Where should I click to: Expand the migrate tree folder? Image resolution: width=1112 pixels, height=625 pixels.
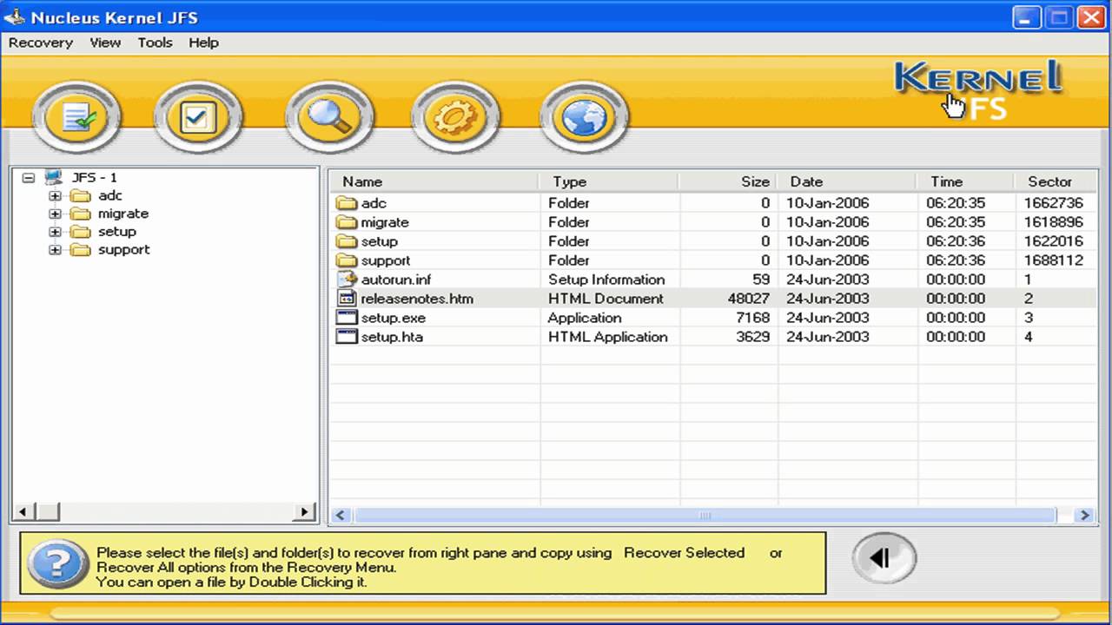[x=56, y=214]
